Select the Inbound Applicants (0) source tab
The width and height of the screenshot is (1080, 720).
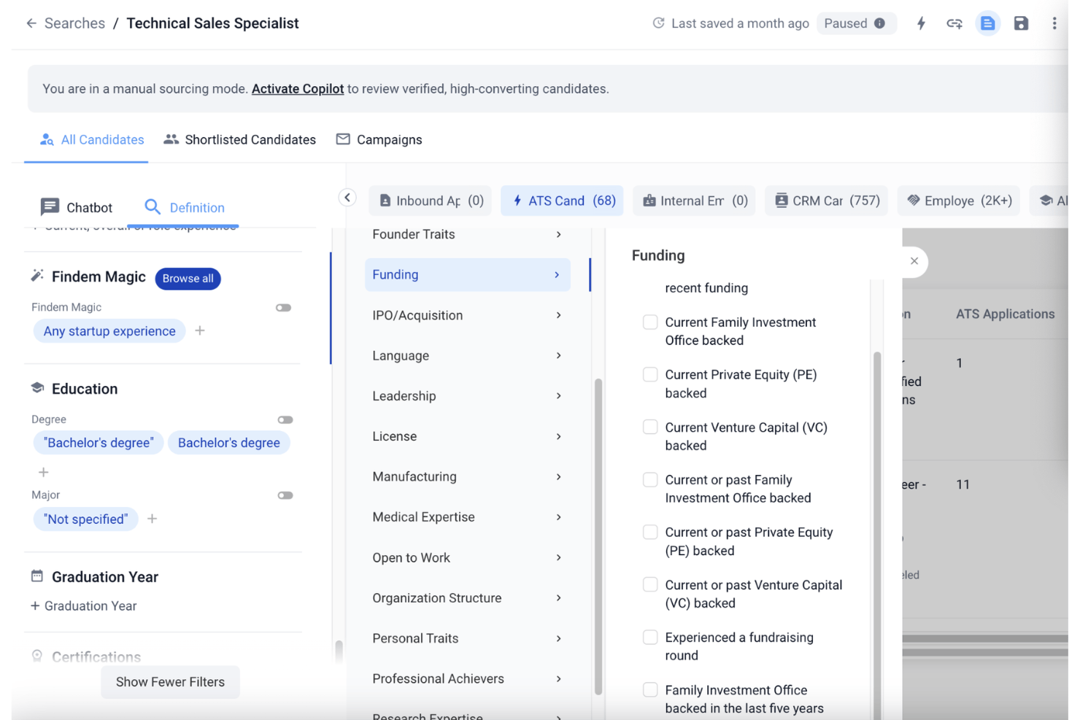tap(431, 201)
